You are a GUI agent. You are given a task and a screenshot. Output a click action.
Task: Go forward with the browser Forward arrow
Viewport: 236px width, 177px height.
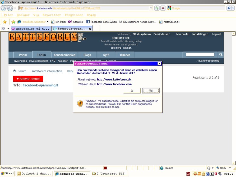10,8
